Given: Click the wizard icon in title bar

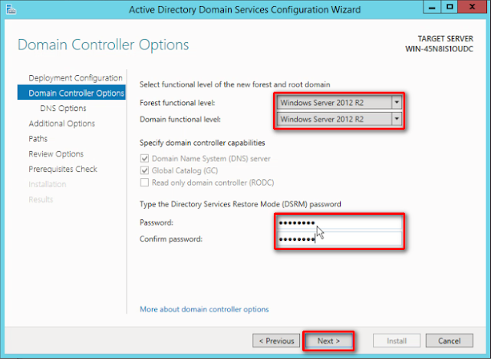Looking at the screenshot, I should 11,9.
